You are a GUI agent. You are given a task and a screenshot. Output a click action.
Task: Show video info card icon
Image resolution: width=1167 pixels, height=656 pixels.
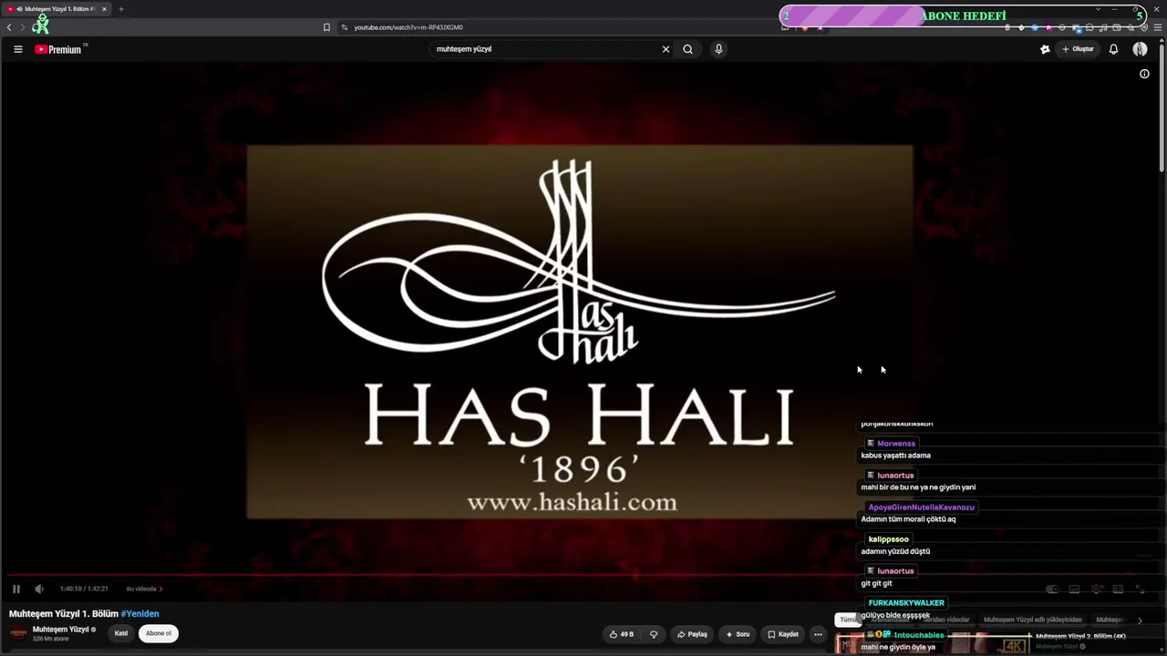point(1144,74)
